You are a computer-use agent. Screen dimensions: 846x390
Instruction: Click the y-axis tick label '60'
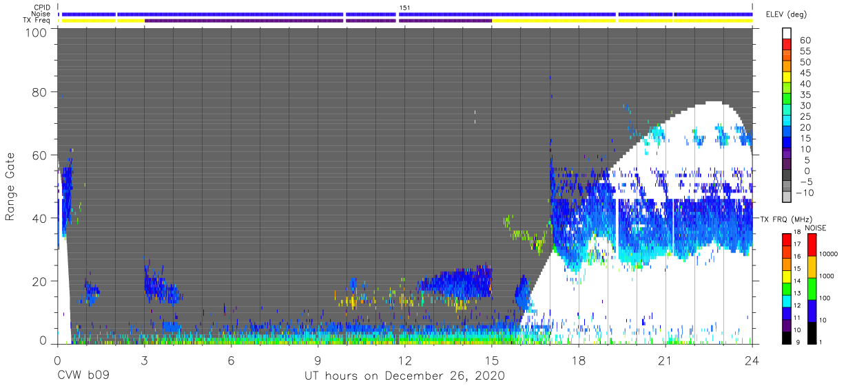(39, 155)
